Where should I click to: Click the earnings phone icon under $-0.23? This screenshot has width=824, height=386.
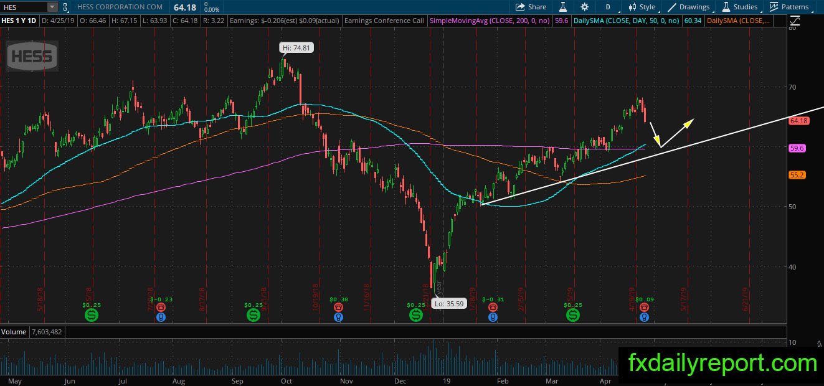161,308
